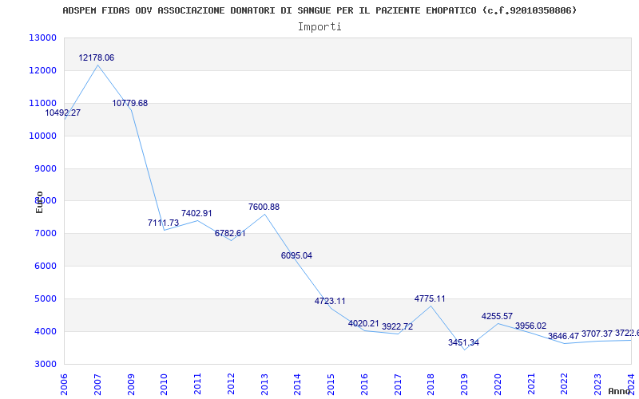
Task: Select the 4775.11 label for 2018
Action: pos(430,299)
